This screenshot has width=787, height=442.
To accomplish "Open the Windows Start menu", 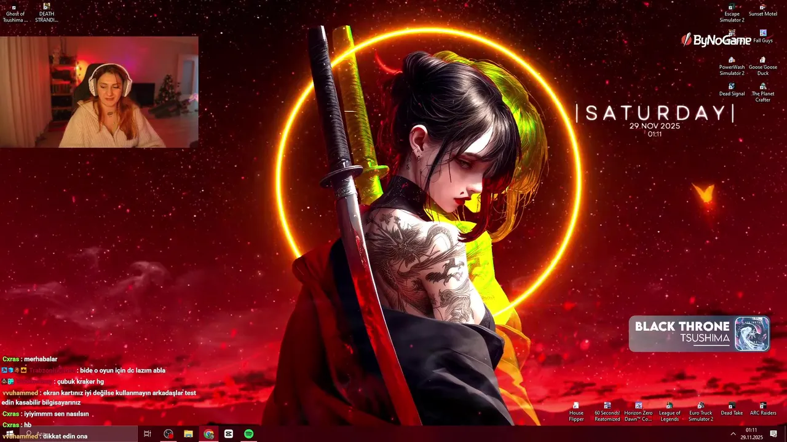I will point(10,433).
